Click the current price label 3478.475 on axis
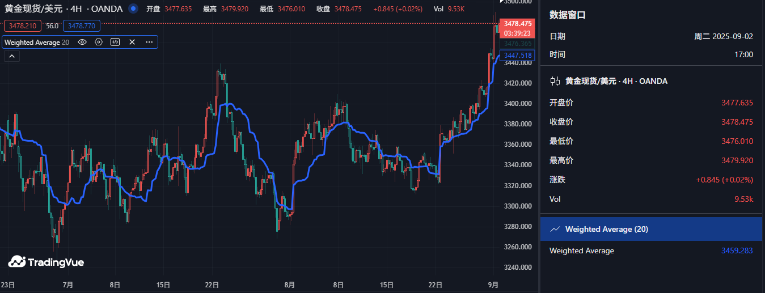765x293 pixels. tap(517, 24)
